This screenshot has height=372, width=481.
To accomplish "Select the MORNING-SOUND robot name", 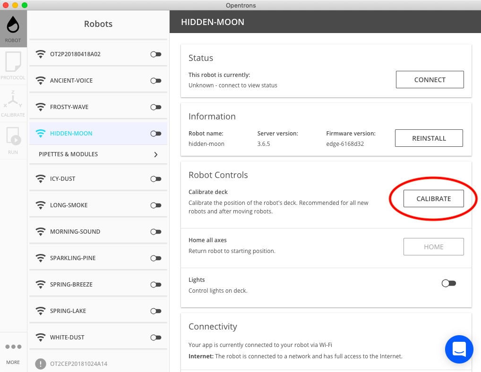I will pyautogui.click(x=75, y=231).
